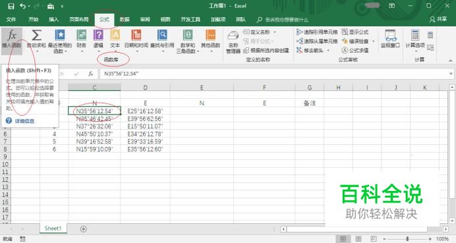The image size is (456, 243).
Task: Open Recently Used functions star icon
Action: tap(60, 41)
